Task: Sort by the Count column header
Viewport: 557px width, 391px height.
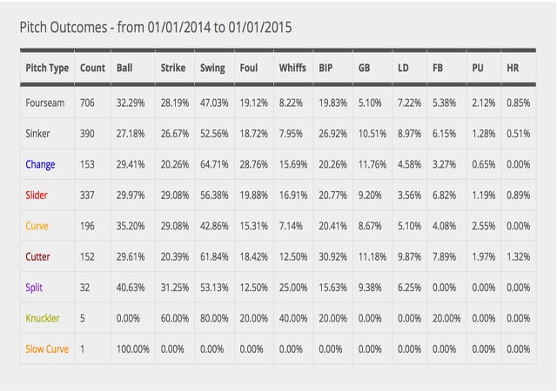Action: click(92, 68)
